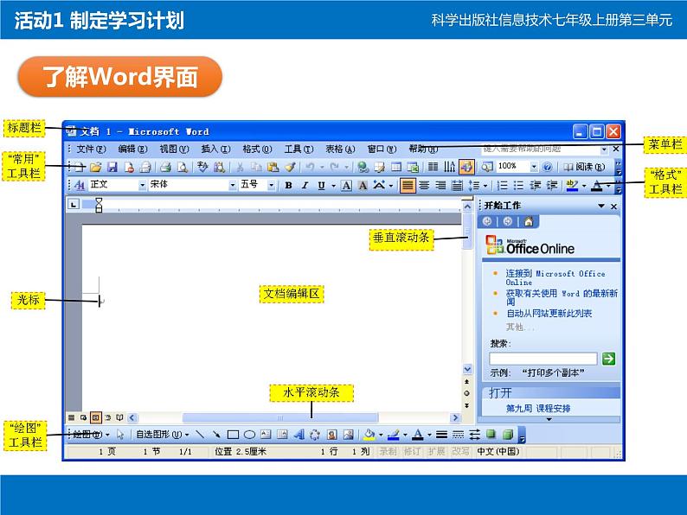Select the Rectangle tool on the Drawing toolbar
This screenshot has width=687, height=515.
click(233, 435)
